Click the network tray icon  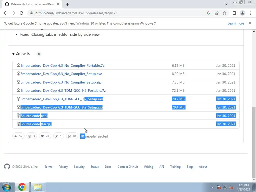225,187
